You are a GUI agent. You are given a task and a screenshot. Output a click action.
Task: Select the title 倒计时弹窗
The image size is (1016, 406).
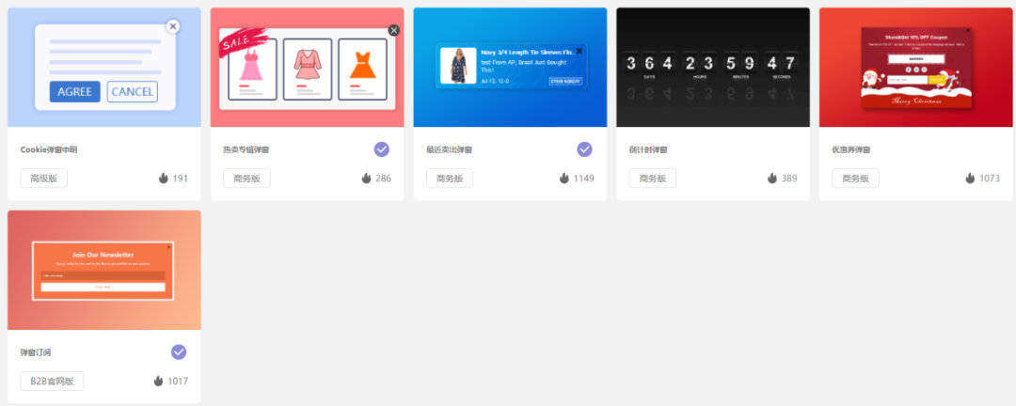pos(648,149)
